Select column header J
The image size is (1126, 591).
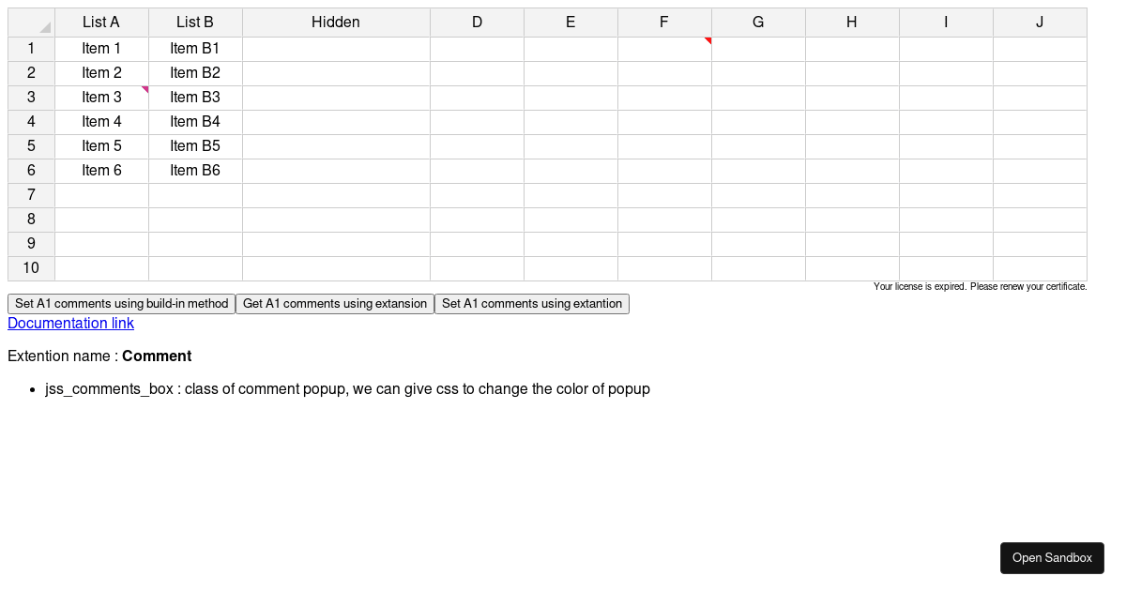1039,22
